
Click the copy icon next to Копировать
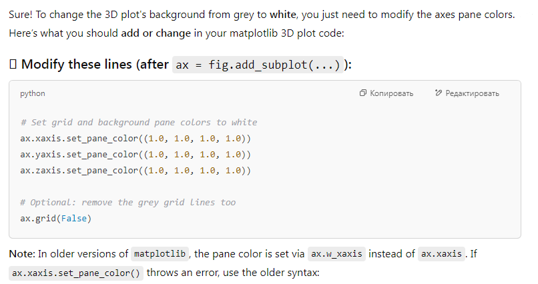[x=362, y=93]
